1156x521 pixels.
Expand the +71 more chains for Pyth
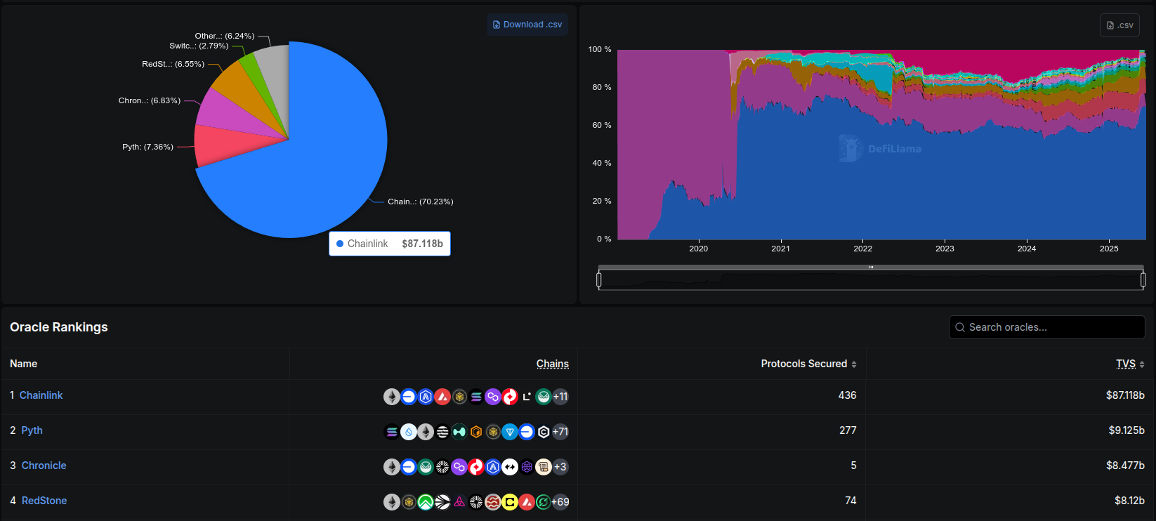tap(560, 432)
